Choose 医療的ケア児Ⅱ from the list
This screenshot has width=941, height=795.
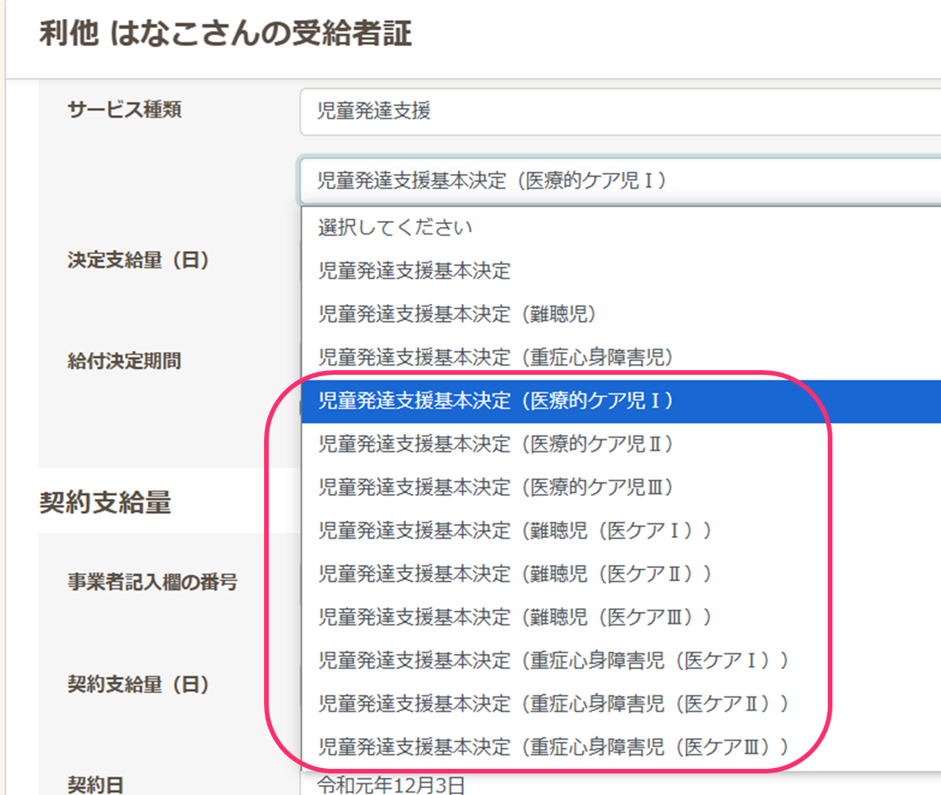click(x=496, y=444)
